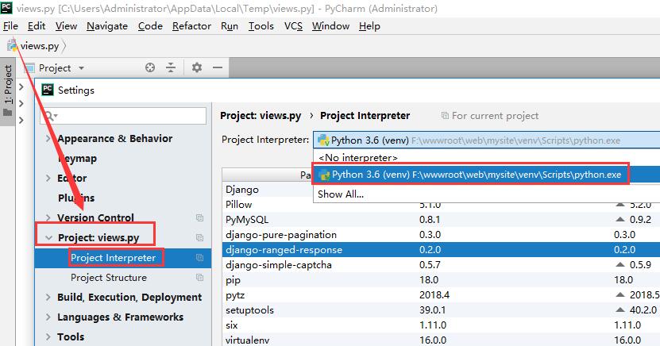This screenshot has width=660, height=346.
Task: Select Show All... in interpreter list
Action: 341,194
